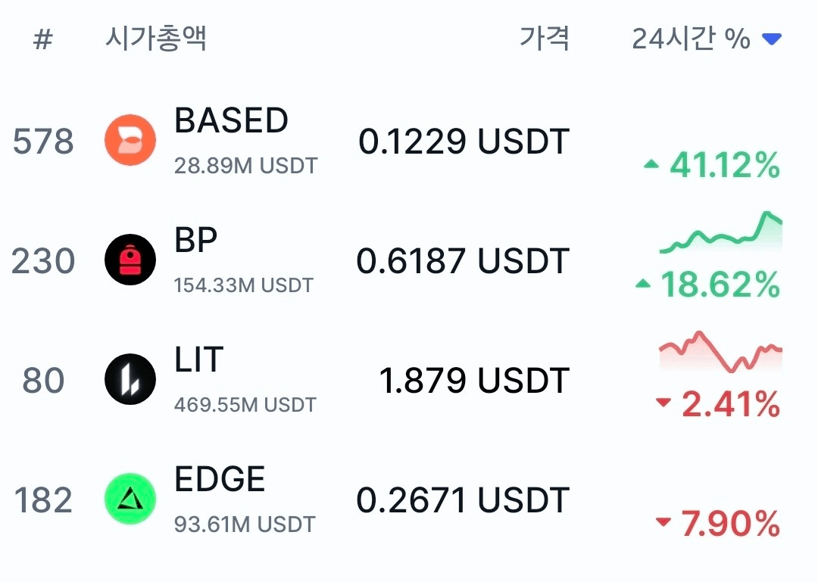The image size is (818, 582).
Task: View BP green price sparkline chart
Action: click(x=721, y=232)
